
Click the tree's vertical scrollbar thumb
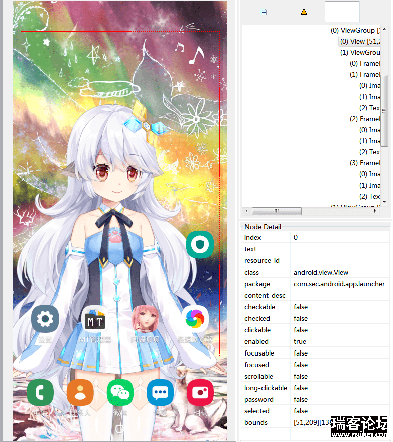pos(384,111)
